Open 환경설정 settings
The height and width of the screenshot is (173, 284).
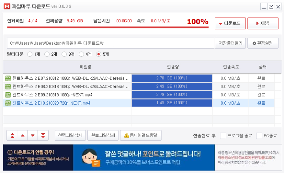(x=263, y=43)
